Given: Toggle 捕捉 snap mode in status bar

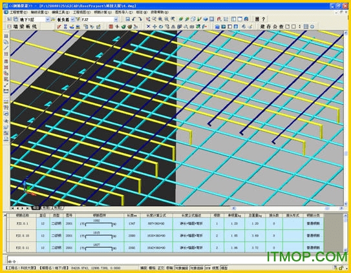Looking at the screenshot, I should point(144,268).
